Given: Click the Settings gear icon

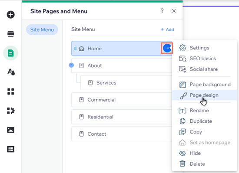Looking at the screenshot, I should point(183,48).
